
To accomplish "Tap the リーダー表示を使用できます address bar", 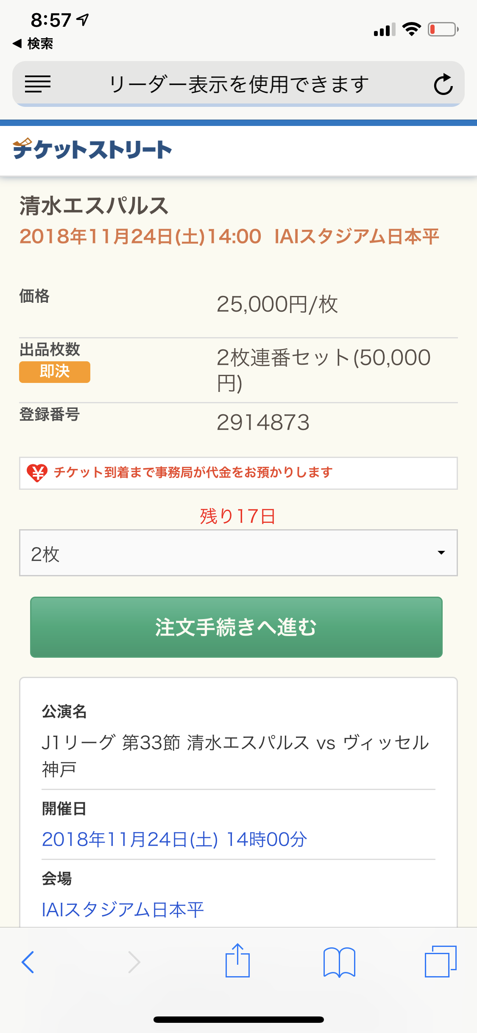I will click(x=238, y=84).
